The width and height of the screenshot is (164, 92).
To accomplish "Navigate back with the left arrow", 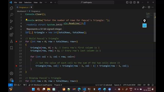I will (x=51, y=2).
